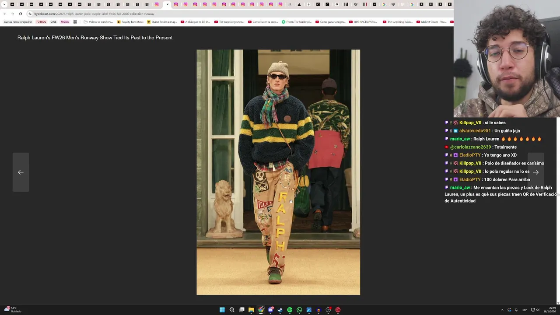Open the 'A dialogue to kill th...' bookmark
560x315 pixels.
point(195,22)
